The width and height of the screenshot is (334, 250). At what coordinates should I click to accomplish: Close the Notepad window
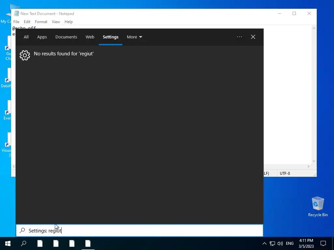pos(309,13)
